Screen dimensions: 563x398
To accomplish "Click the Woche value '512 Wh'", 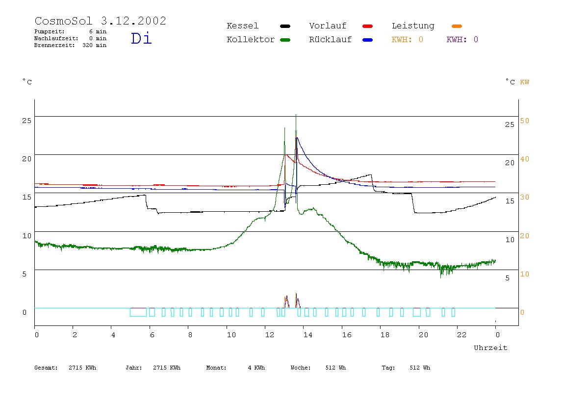I will point(336,368).
